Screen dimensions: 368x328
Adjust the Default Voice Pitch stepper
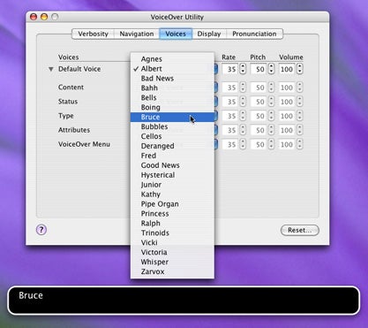(271, 69)
